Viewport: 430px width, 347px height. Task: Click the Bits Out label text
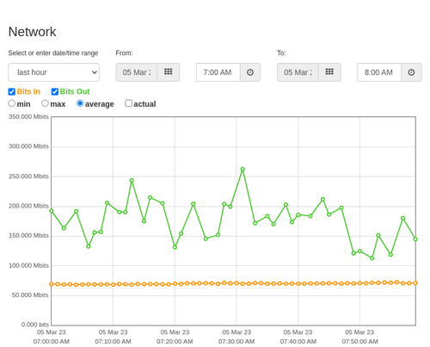(x=75, y=91)
